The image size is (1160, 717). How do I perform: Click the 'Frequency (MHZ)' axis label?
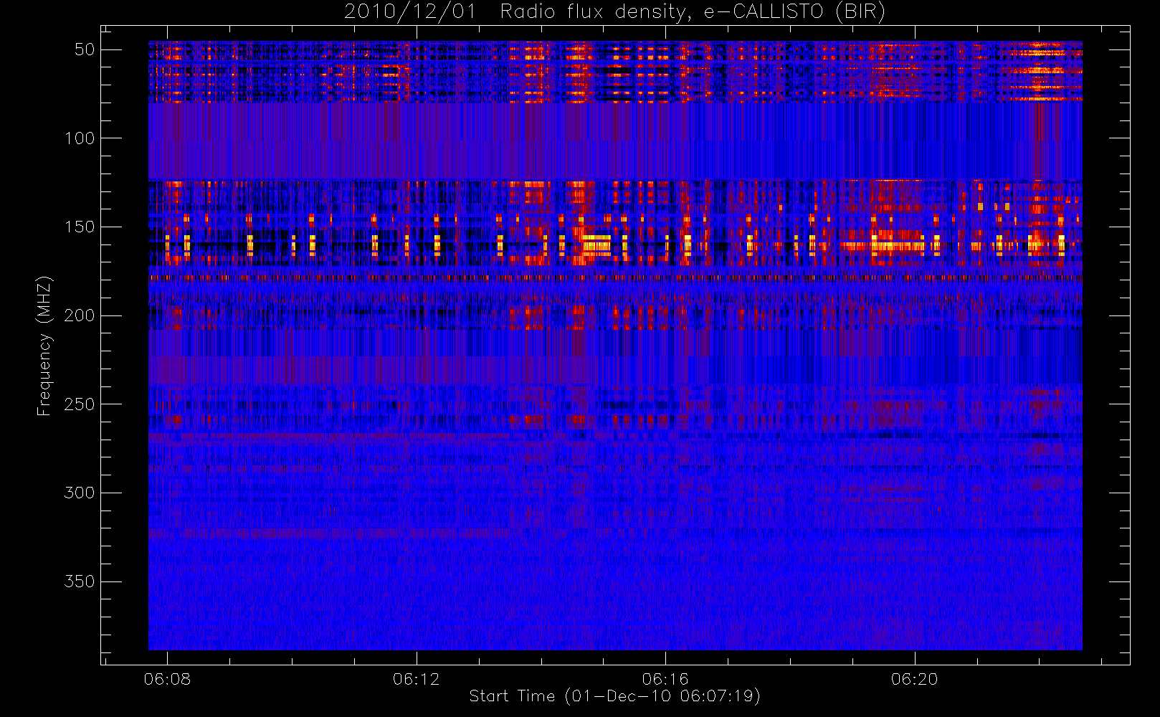click(44, 346)
